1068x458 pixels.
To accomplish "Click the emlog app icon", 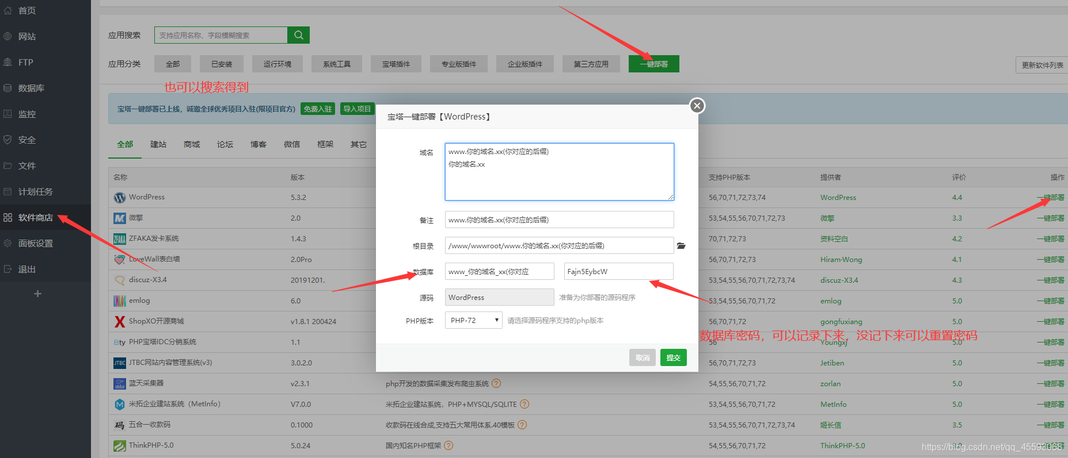I will coord(120,301).
